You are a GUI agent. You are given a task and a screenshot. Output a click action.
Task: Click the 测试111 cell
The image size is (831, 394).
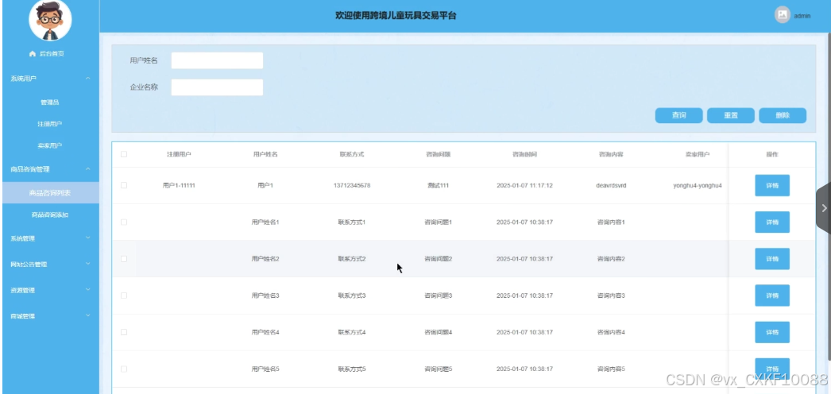(x=439, y=185)
